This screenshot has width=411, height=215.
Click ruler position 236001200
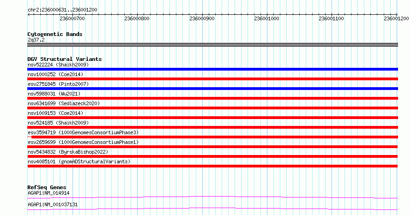[x=396, y=18]
